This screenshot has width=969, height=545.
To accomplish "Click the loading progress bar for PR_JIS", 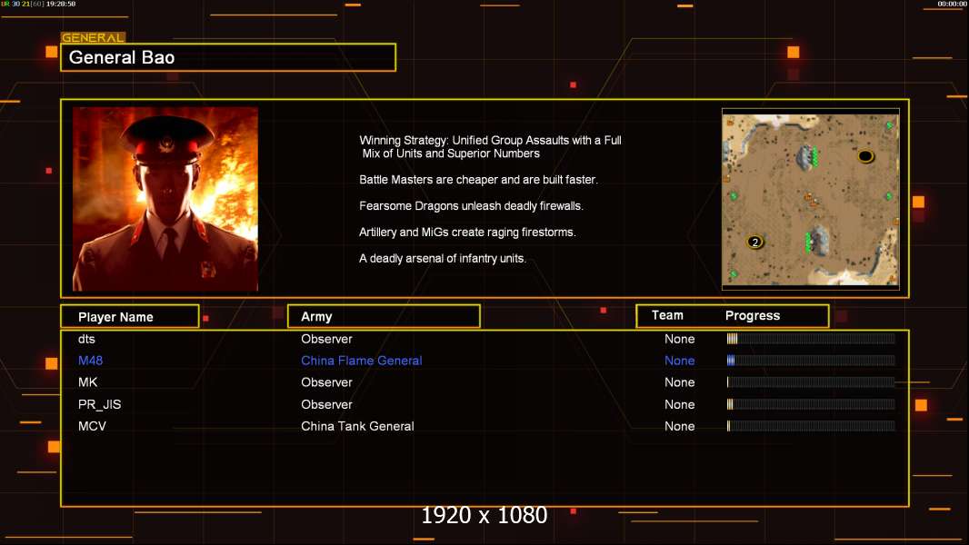I will point(811,404).
